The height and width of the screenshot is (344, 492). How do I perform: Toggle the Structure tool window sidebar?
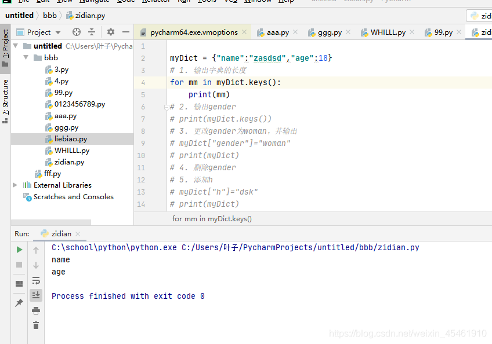point(5,100)
